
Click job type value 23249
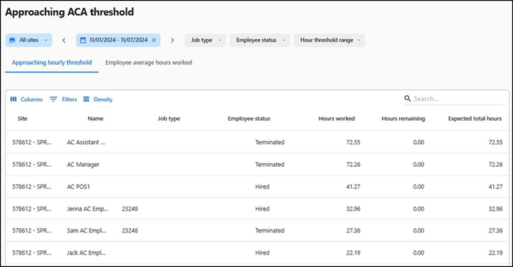pos(130,209)
